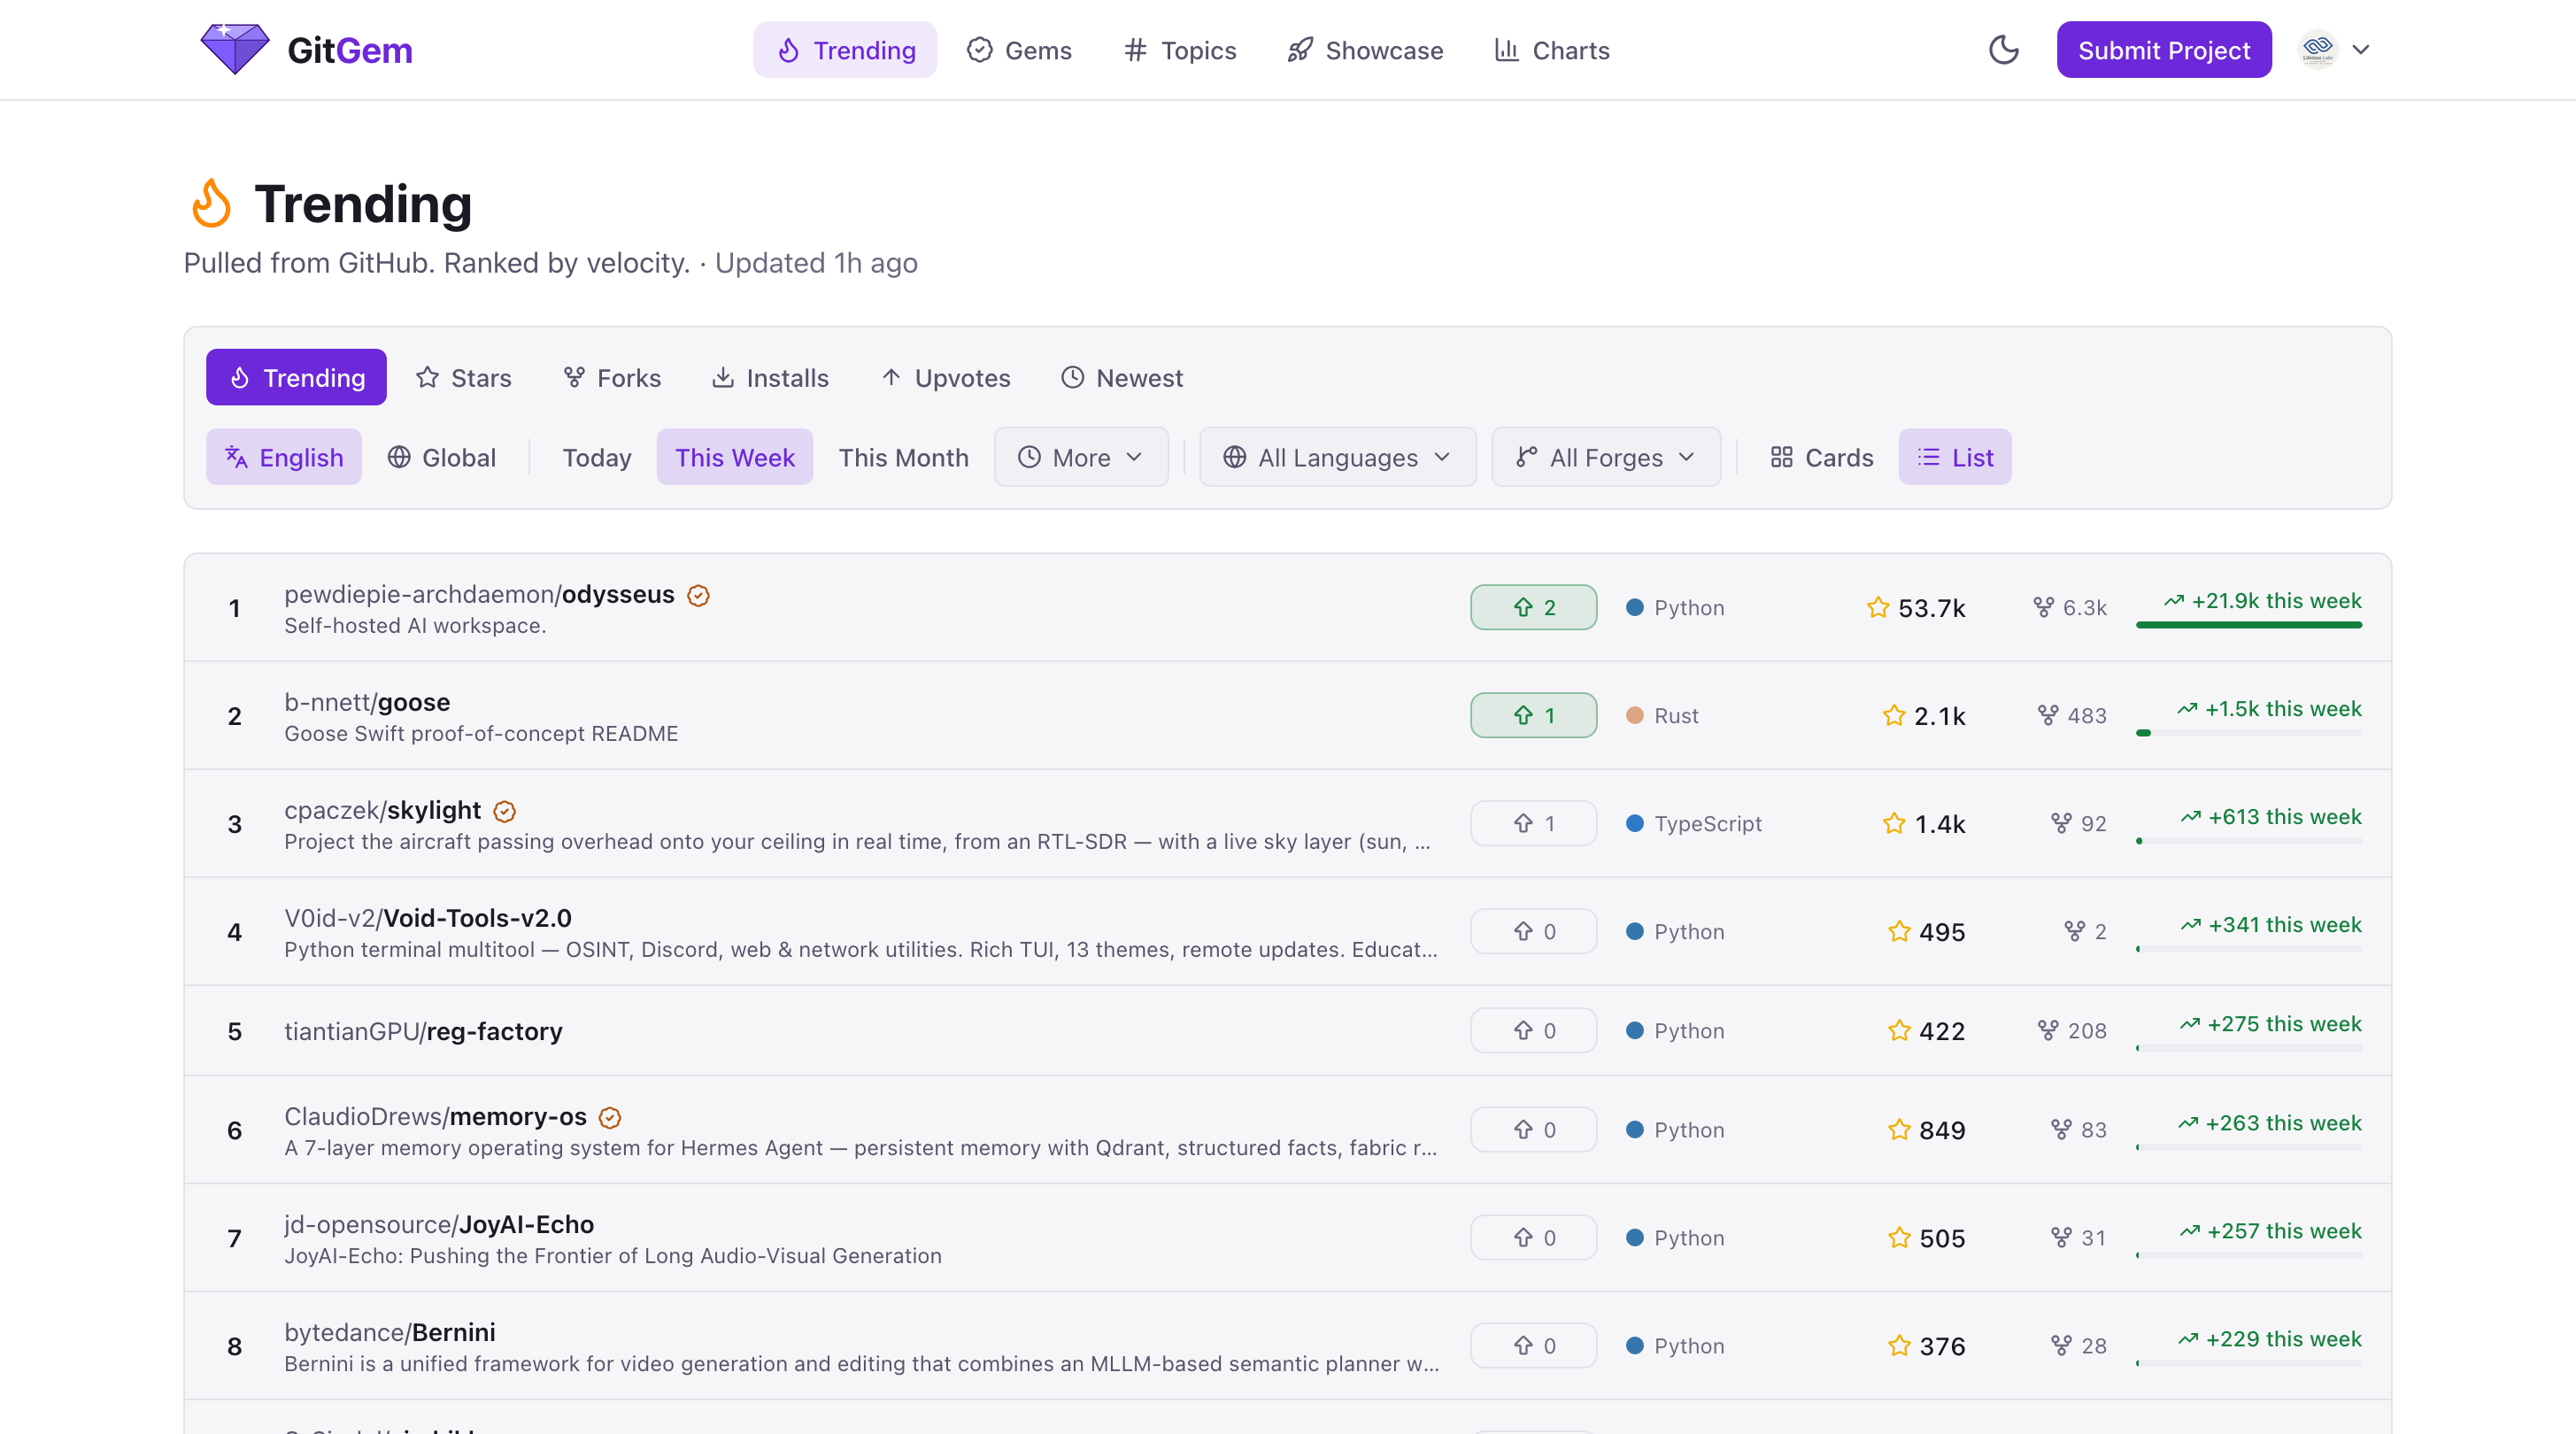This screenshot has height=1434, width=2576.
Task: Switch to Cards view
Action: (x=1821, y=457)
